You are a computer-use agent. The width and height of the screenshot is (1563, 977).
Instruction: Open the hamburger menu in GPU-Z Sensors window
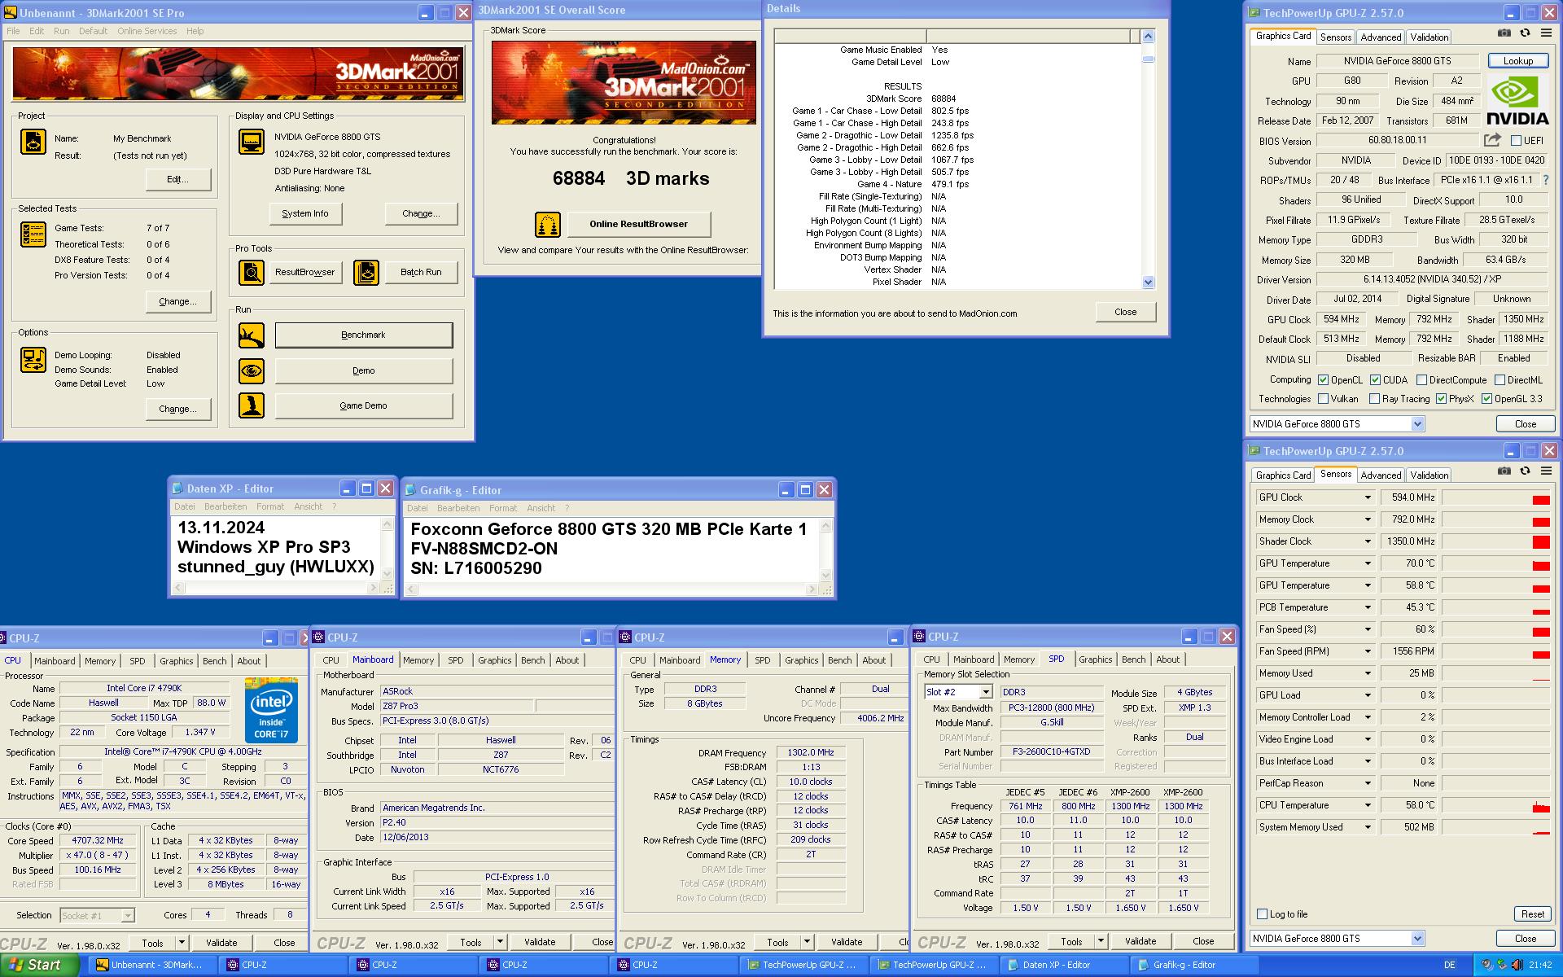click(1546, 471)
